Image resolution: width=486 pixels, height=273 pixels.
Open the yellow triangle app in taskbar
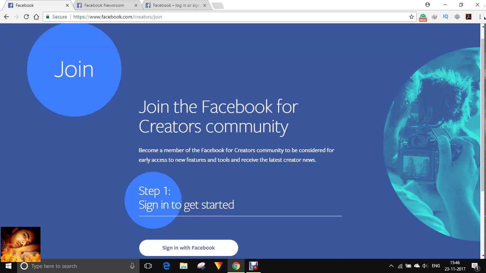219,266
